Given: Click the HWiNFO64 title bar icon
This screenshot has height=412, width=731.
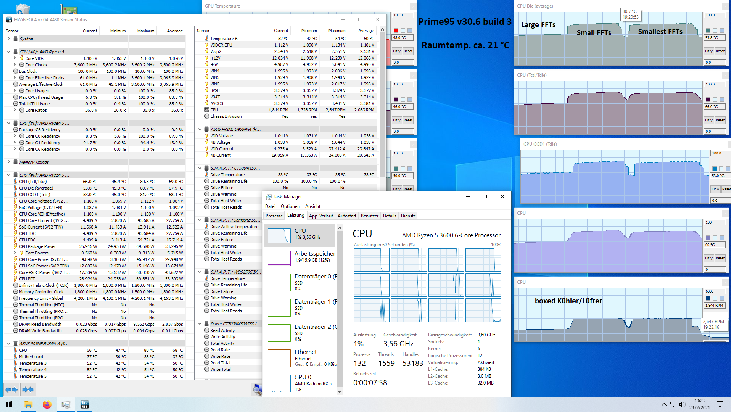Looking at the screenshot, I should tap(9, 19).
